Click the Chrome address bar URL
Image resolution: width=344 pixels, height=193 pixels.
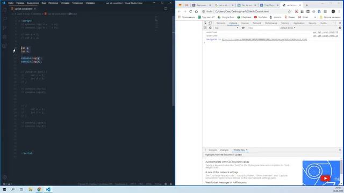(x=242, y=11)
